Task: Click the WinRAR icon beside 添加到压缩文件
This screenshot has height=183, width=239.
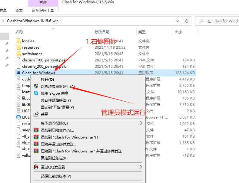Action: 36,130
